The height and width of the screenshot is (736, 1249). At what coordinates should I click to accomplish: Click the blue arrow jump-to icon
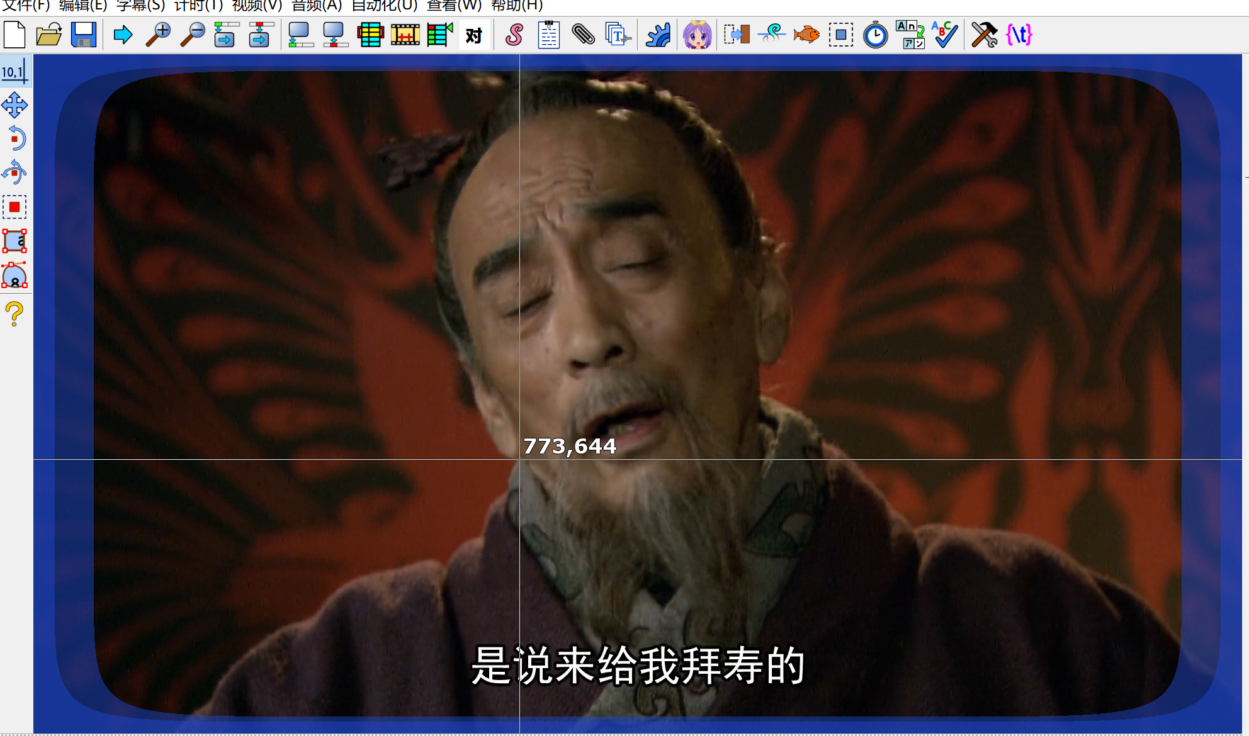pyautogui.click(x=123, y=35)
